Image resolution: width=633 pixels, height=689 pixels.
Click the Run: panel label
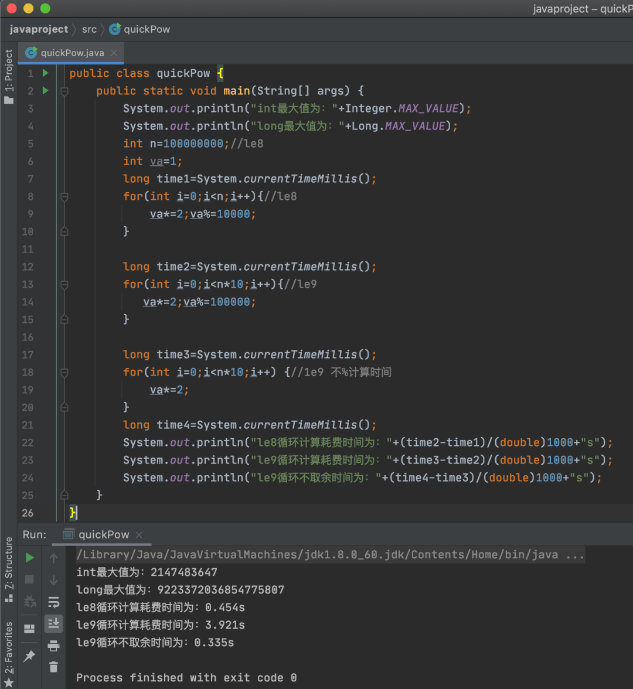tap(34, 534)
